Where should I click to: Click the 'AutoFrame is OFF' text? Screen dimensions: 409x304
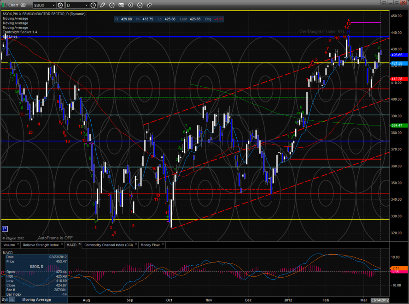click(x=55, y=238)
